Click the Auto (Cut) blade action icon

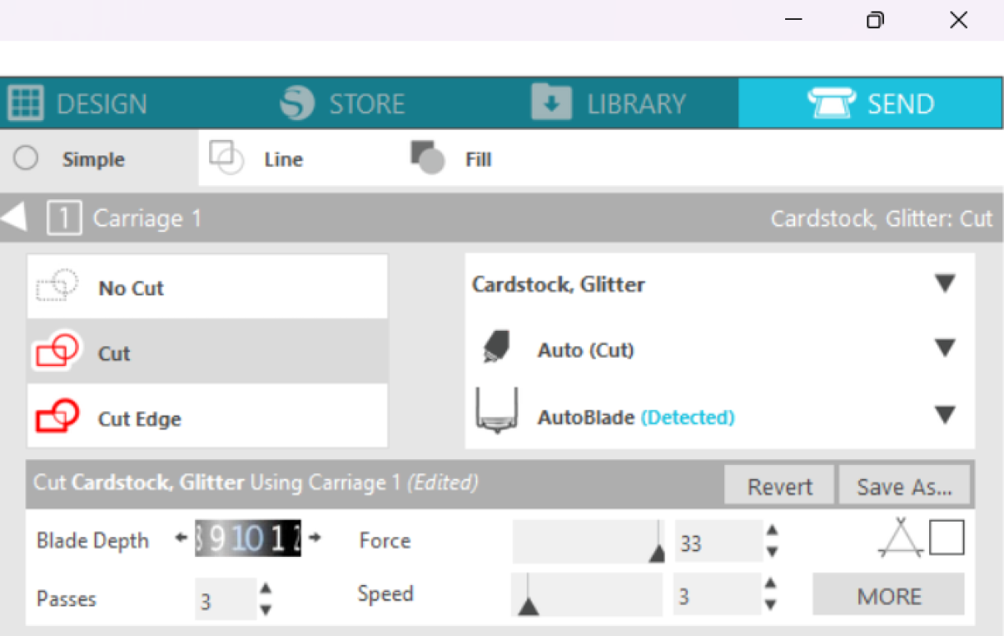[x=495, y=347]
